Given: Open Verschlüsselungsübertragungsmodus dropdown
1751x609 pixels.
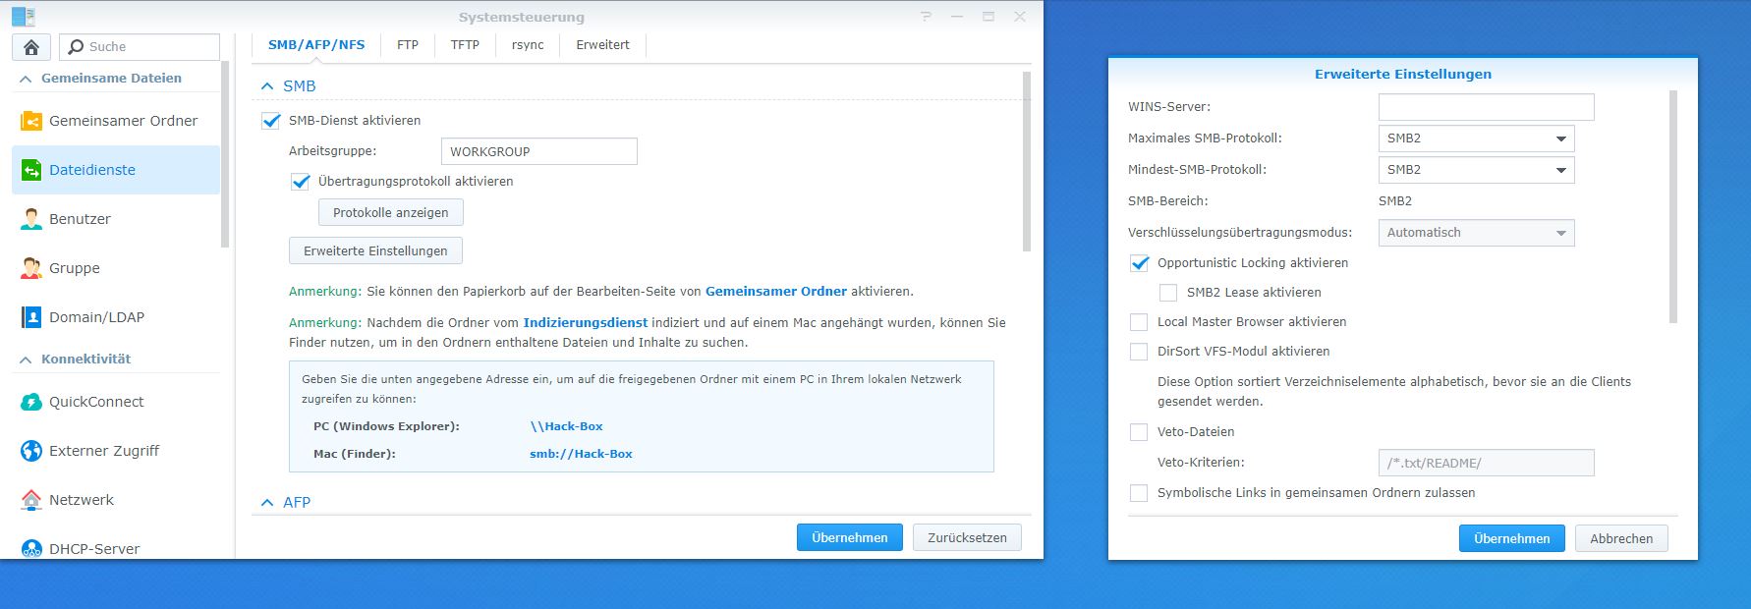Looking at the screenshot, I should coord(1476,233).
